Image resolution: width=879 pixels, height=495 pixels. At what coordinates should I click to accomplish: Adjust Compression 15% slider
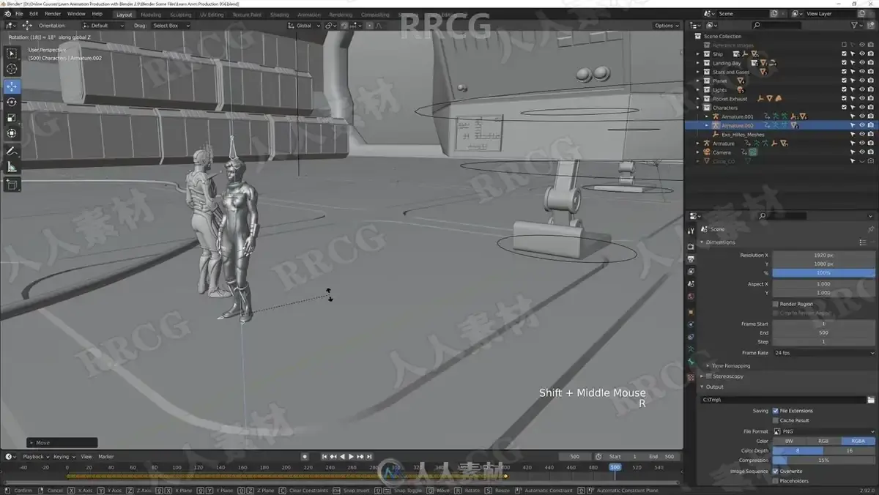point(823,460)
